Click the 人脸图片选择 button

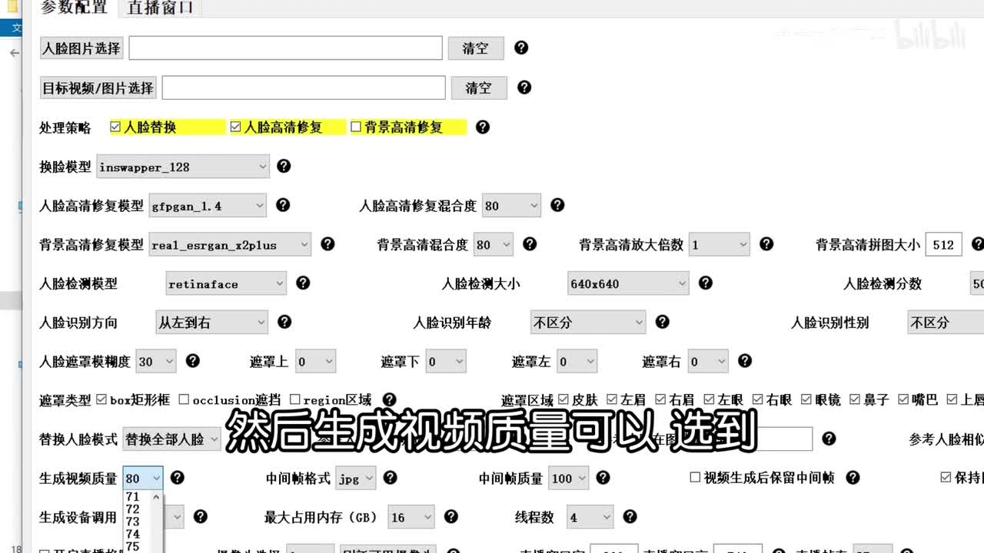point(81,48)
